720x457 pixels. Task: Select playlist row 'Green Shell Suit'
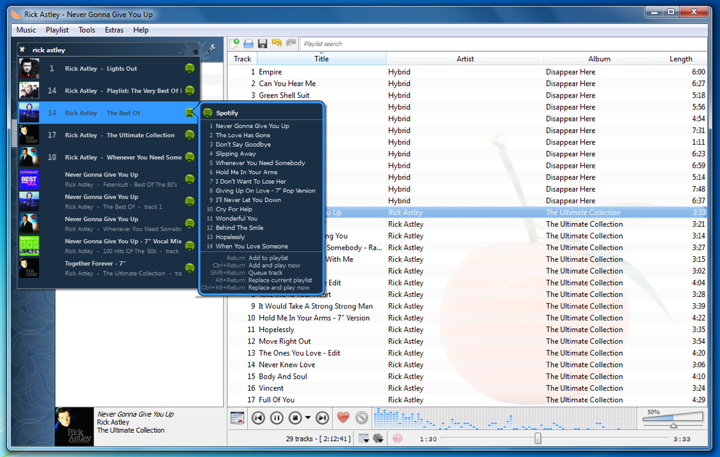point(468,95)
